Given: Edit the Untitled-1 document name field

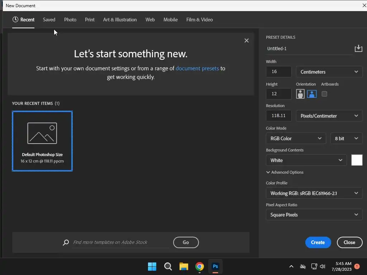Looking at the screenshot, I should pyautogui.click(x=309, y=49).
